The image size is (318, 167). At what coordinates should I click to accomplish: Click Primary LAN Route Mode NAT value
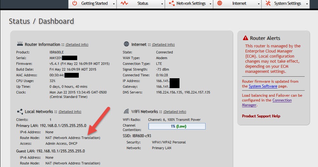[x=73, y=138]
